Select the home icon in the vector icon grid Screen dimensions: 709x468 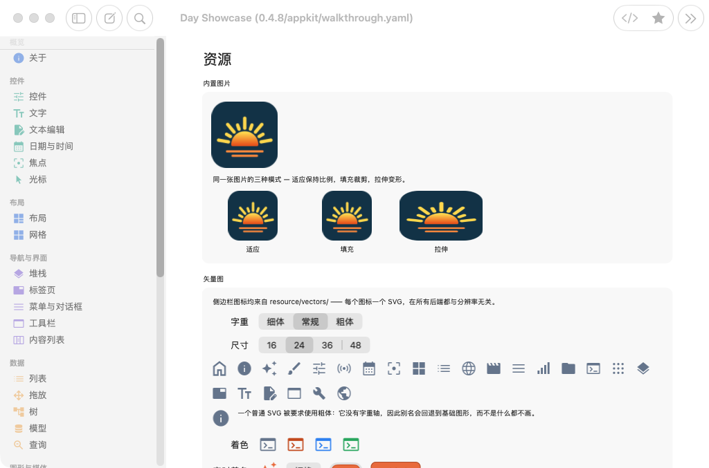(219, 368)
